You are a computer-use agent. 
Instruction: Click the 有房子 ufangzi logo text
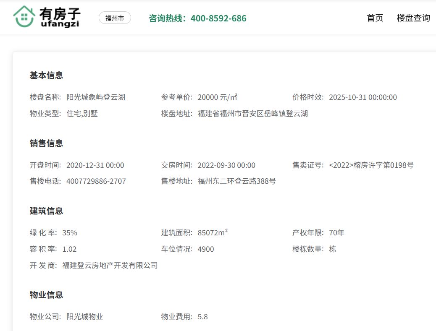60,18
